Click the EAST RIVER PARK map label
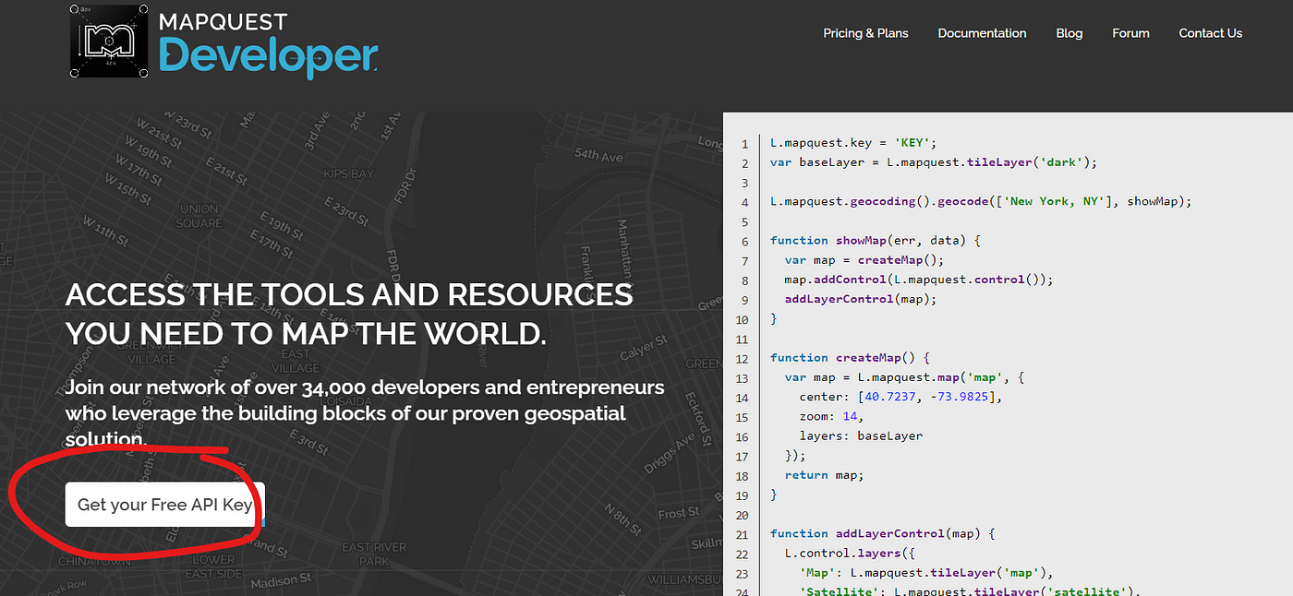The image size is (1293, 596). click(373, 554)
